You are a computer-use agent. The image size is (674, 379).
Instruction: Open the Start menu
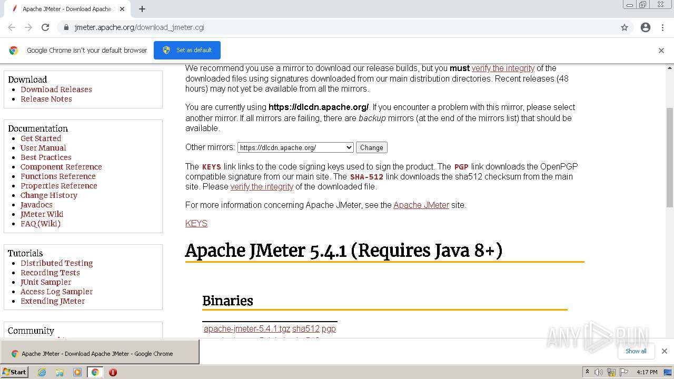[x=15, y=372]
